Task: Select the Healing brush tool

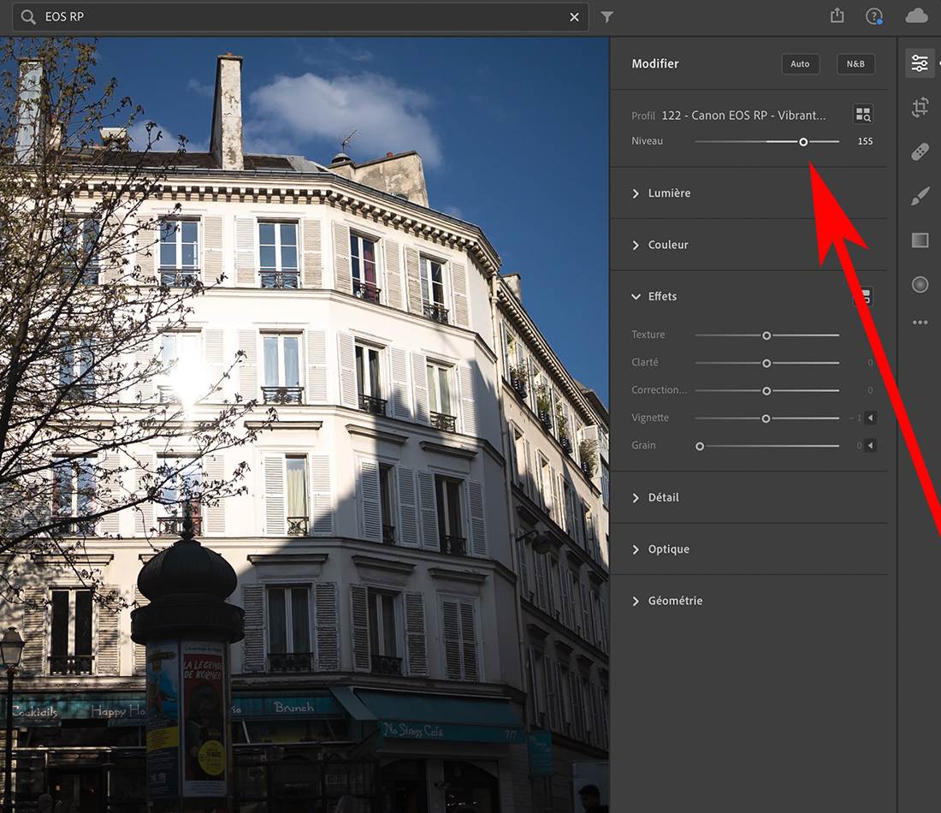Action: [920, 152]
